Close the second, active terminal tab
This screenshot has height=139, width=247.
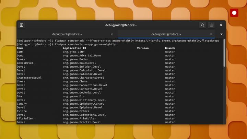tap(211, 34)
